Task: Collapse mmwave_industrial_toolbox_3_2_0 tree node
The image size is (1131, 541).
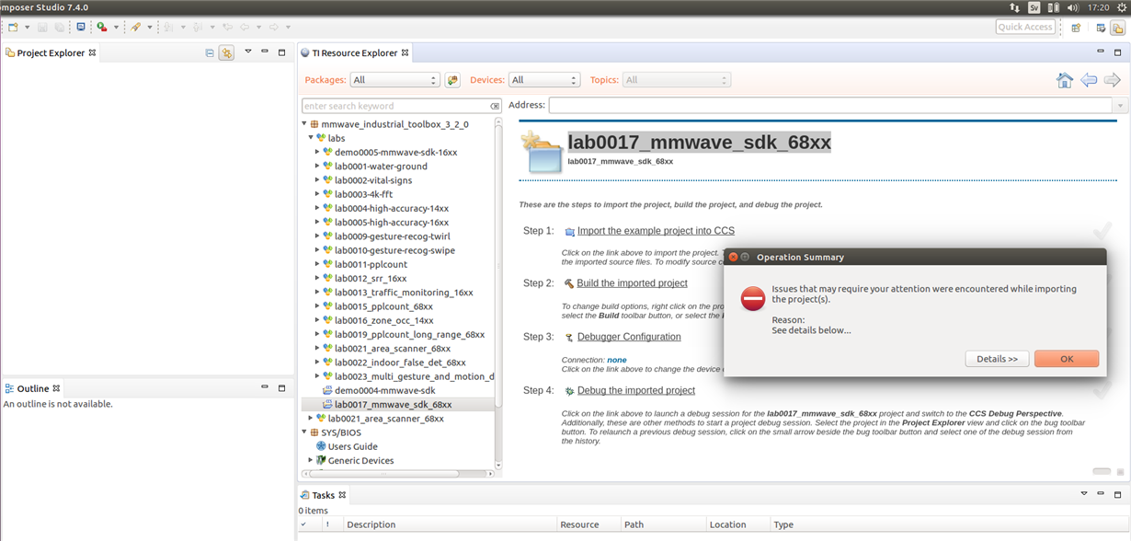Action: (304, 123)
